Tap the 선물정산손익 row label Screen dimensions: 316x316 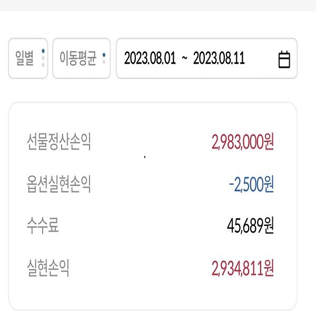click(x=58, y=142)
